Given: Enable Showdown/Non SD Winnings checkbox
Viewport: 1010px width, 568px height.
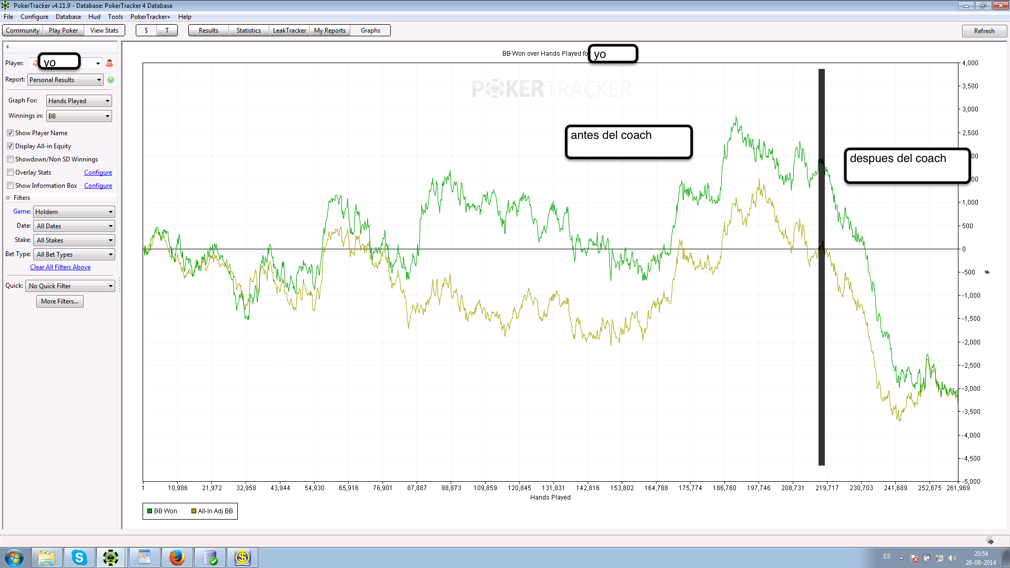Looking at the screenshot, I should pos(10,159).
